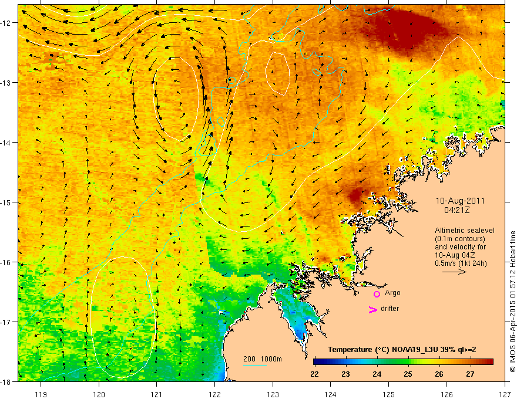The image size is (517, 399).
Task: Click the latitude axis label -14
Action: pos(6,143)
